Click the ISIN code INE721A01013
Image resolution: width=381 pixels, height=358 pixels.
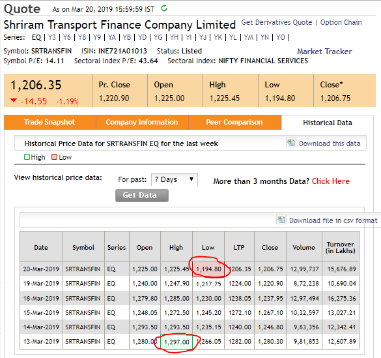122,51
